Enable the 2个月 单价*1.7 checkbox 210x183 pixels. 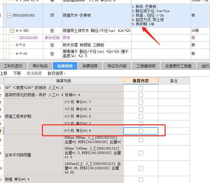coord(141,102)
